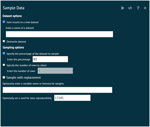
Task: Click the dataset name input field
Action: [x=59, y=34]
